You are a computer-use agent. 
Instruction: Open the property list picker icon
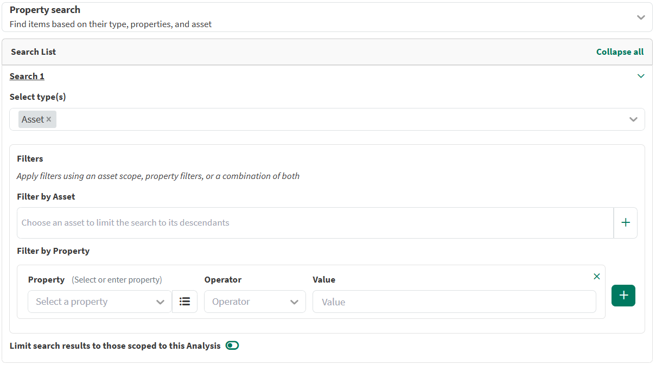point(184,302)
